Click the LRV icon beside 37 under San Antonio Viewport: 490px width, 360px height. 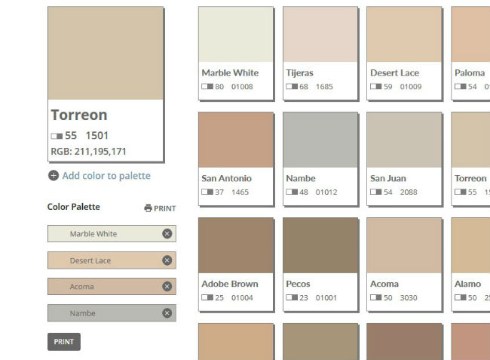pyautogui.click(x=207, y=192)
